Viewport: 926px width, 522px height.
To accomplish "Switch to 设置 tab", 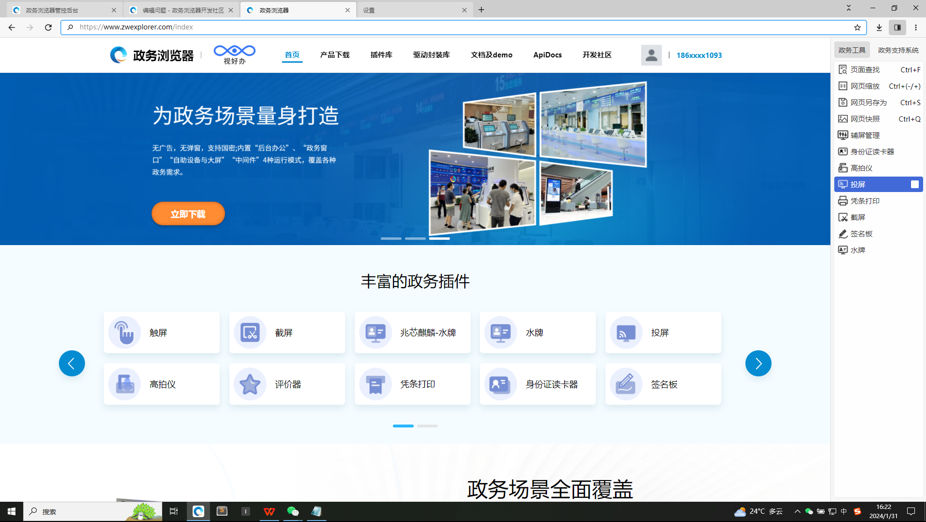I will tap(414, 10).
